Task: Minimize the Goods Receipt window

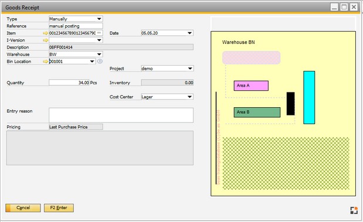Action: 334,7
